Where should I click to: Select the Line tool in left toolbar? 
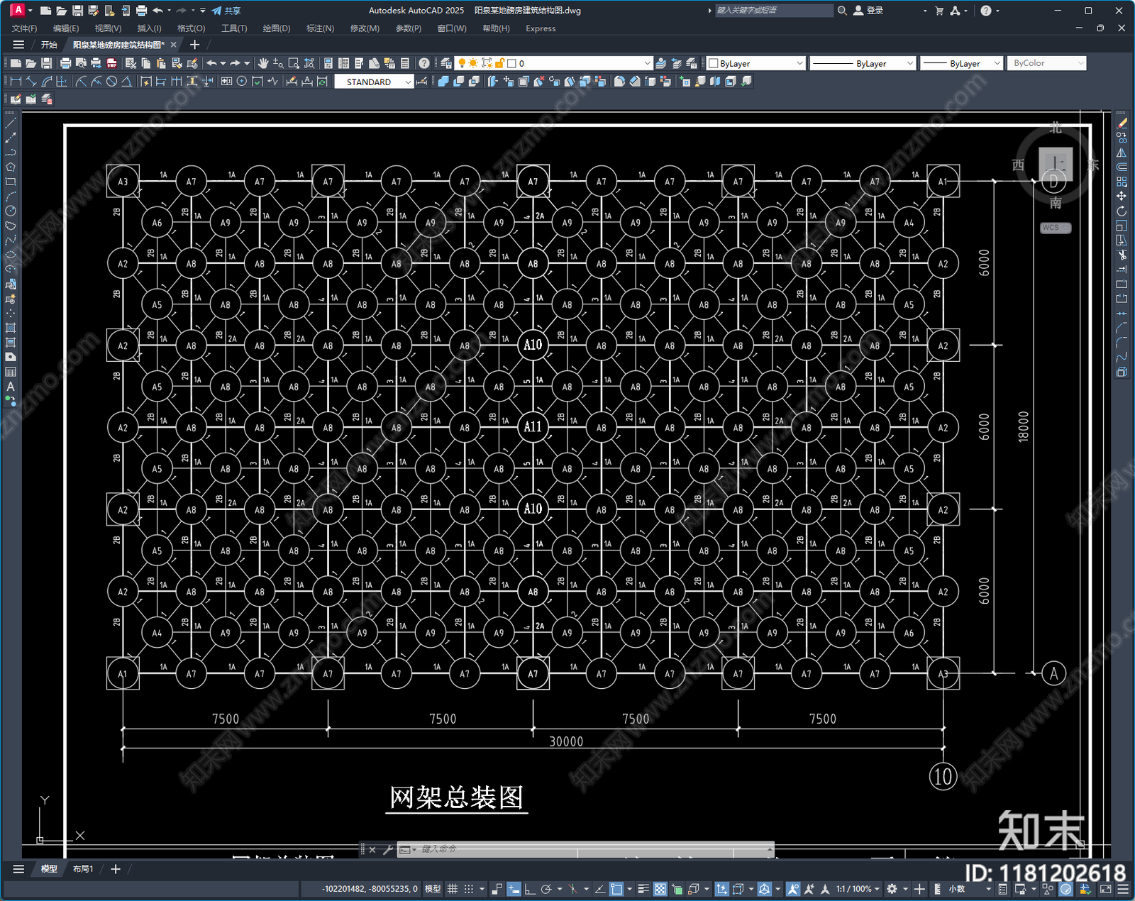(x=11, y=123)
